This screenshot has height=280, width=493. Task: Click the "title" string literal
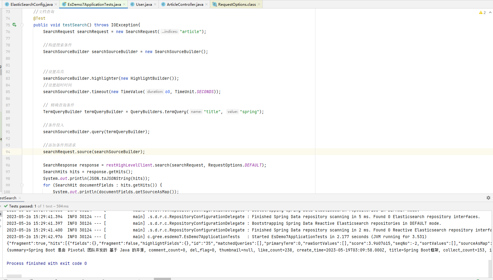pos(212,112)
